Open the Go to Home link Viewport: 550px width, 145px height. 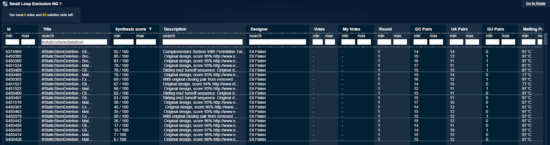[535, 3]
